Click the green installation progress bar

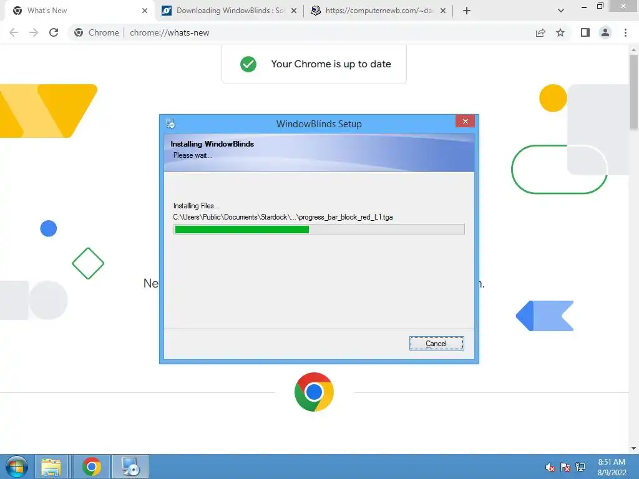[x=319, y=230]
